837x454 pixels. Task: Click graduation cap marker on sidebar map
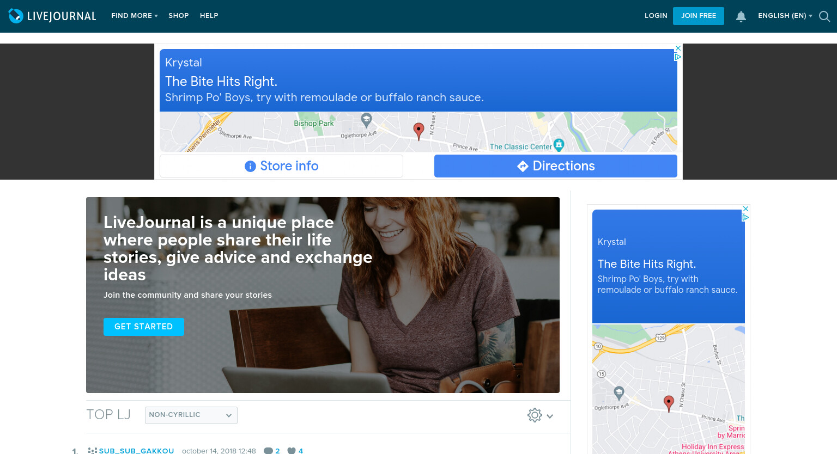pos(619,392)
